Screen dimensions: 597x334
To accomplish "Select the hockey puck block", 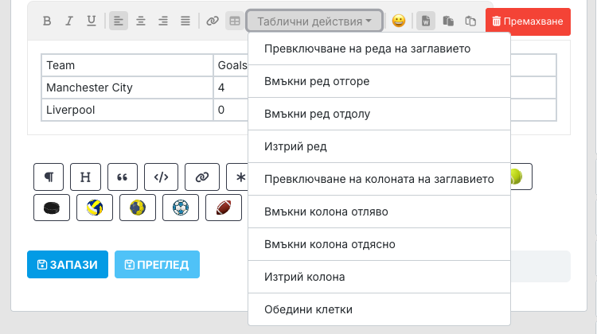I will (x=52, y=208).
